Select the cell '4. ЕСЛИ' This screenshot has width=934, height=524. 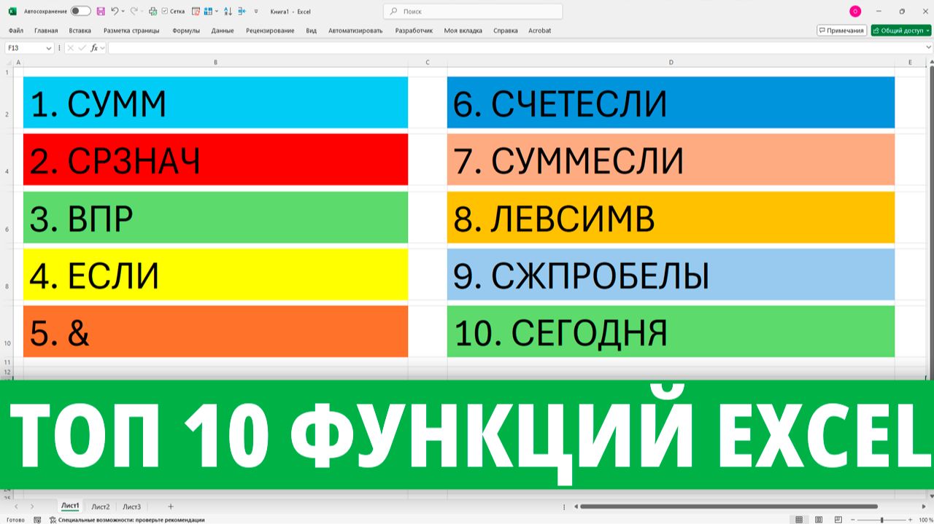click(215, 274)
